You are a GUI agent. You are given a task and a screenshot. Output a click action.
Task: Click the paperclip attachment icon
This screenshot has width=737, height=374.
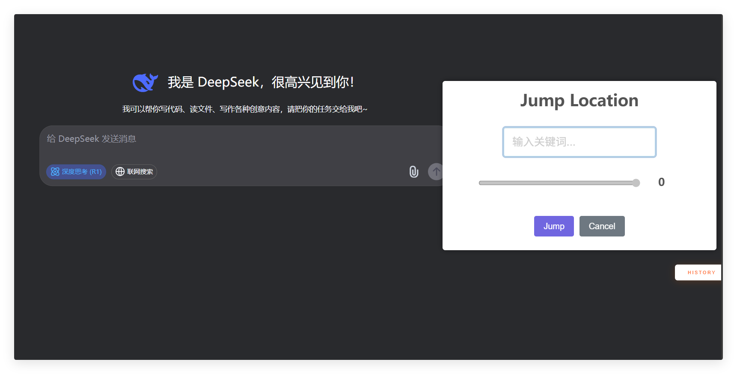413,172
